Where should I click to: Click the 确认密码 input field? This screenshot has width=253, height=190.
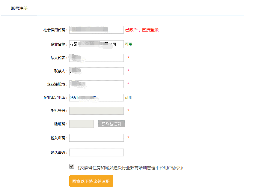click(96, 152)
